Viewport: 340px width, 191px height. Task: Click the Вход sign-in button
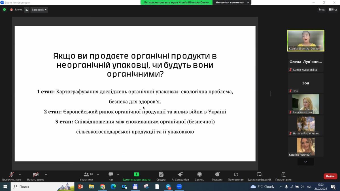(321, 10)
